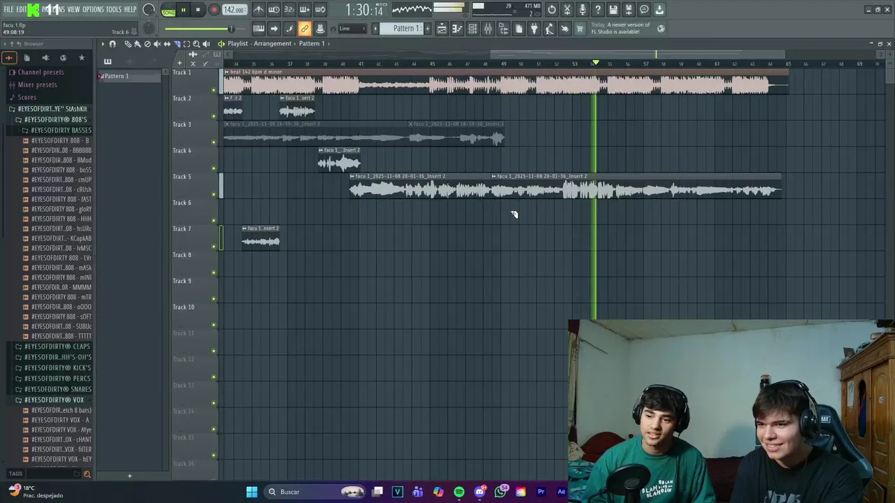Save the project with the floppy icon
Screen dimensions: 895x503
(614, 10)
